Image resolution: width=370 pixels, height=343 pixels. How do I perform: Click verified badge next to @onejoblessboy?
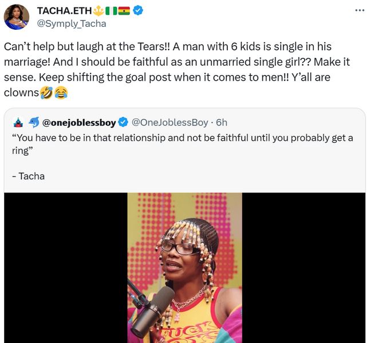pos(123,122)
